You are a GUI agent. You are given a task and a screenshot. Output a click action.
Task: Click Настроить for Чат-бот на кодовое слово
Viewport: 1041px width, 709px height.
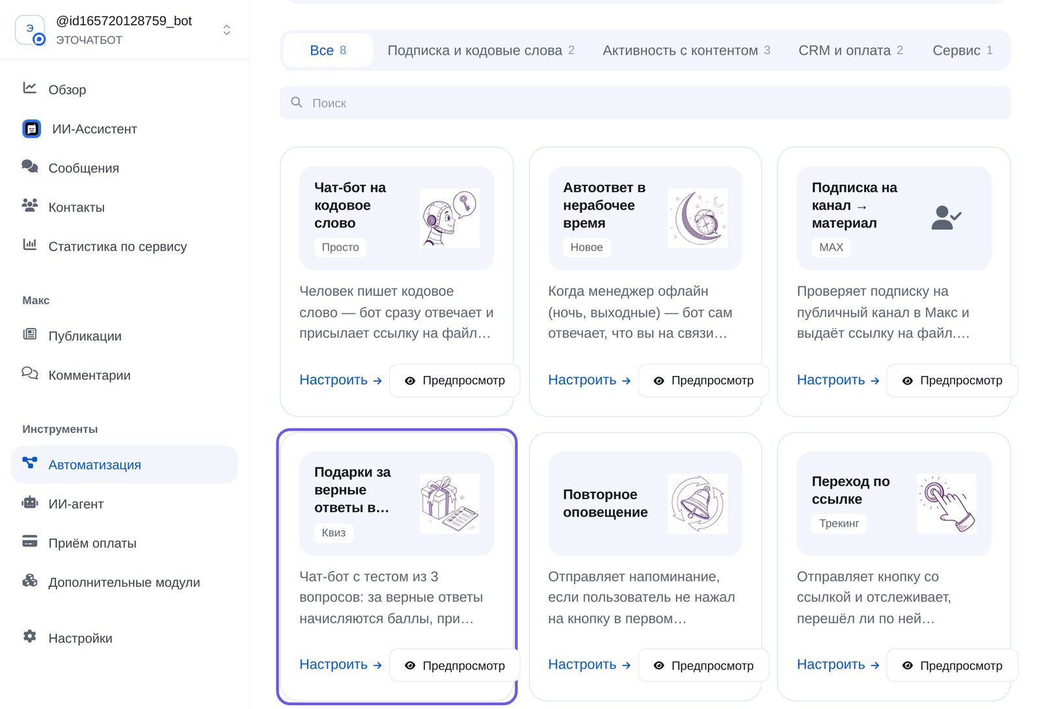[x=340, y=380]
